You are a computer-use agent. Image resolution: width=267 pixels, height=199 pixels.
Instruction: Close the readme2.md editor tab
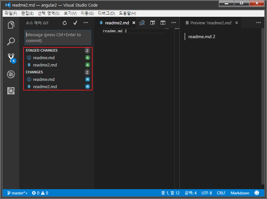133,23
